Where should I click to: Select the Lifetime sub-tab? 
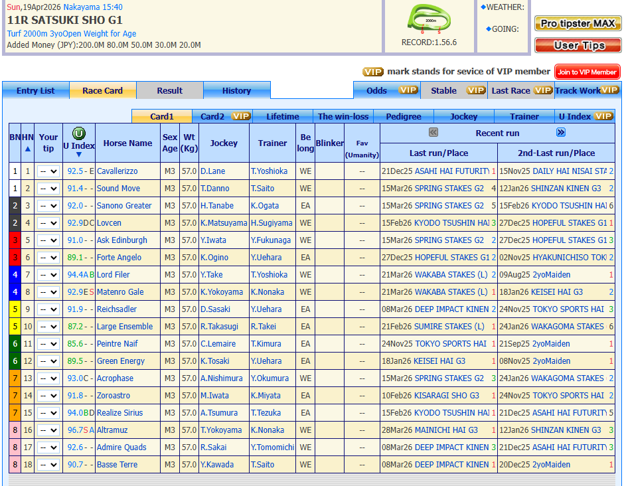click(283, 116)
